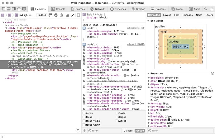The width and height of the screenshot is (215, 140).
Task: Collapse the Properties section
Action: (x=149, y=73)
